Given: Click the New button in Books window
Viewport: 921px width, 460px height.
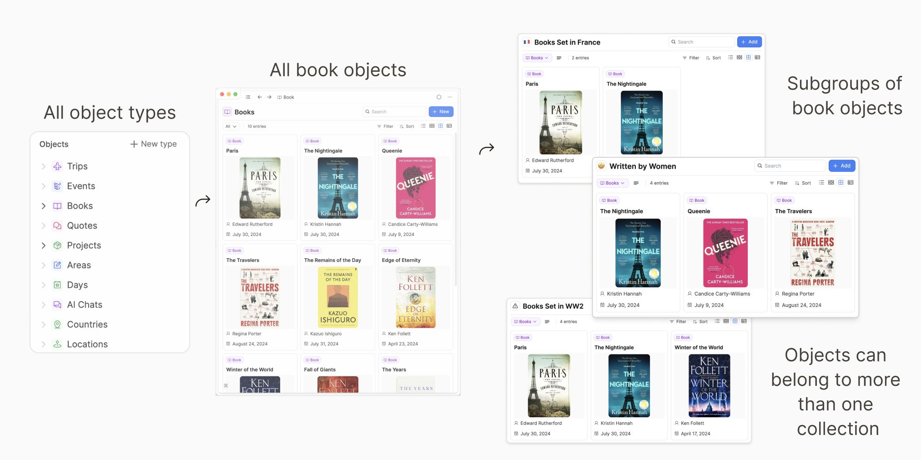Looking at the screenshot, I should (x=441, y=112).
